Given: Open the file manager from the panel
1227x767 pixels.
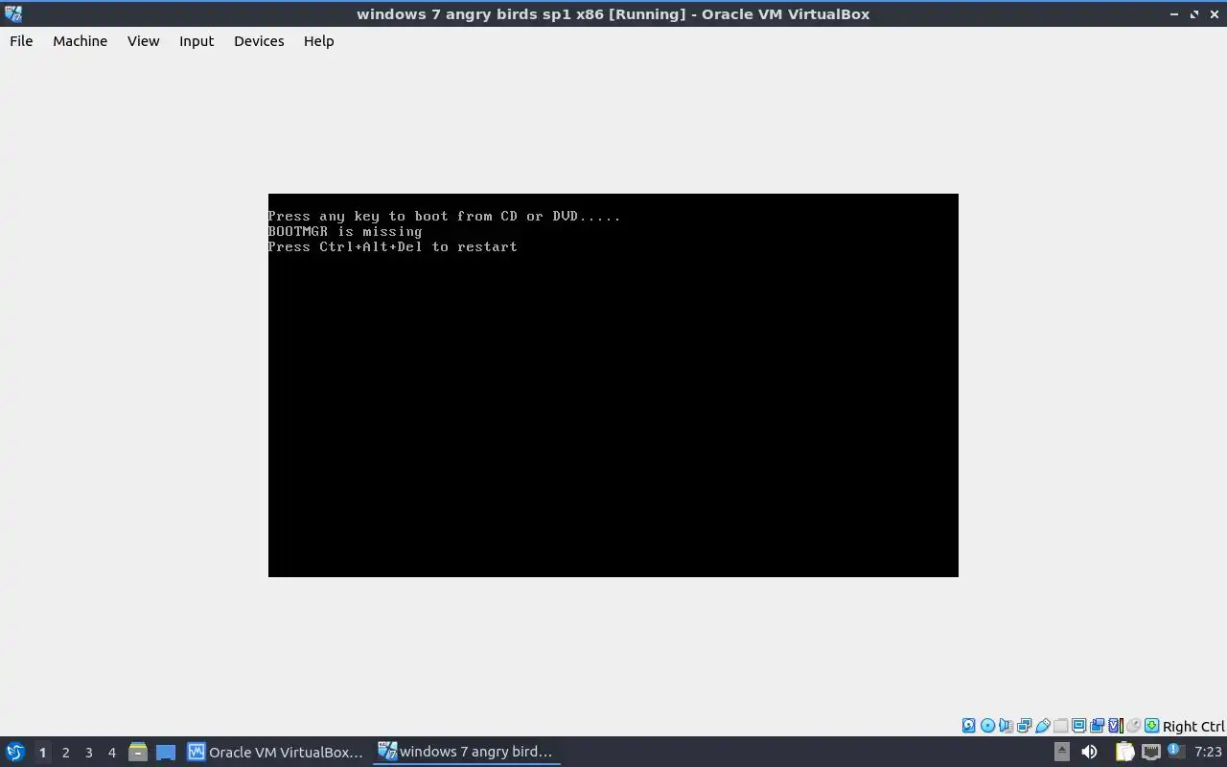Looking at the screenshot, I should click(138, 752).
